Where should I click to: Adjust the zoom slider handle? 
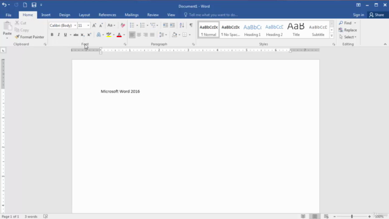tap(352, 217)
